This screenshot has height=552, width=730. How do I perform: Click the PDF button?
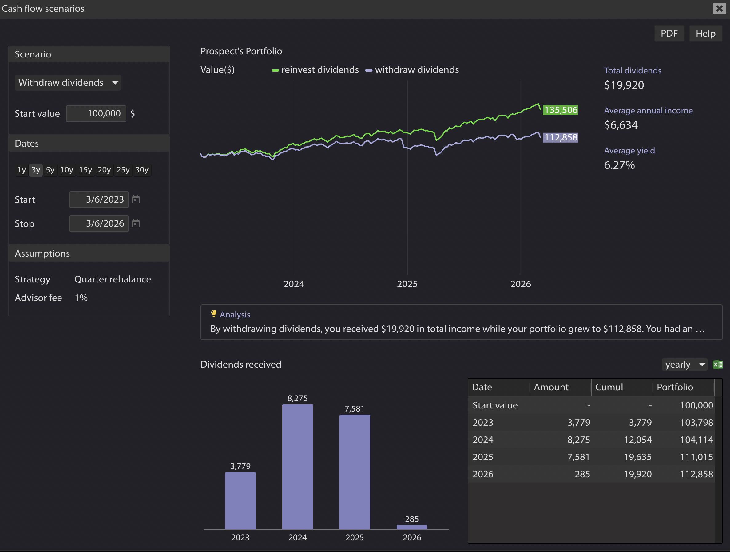[669, 34]
